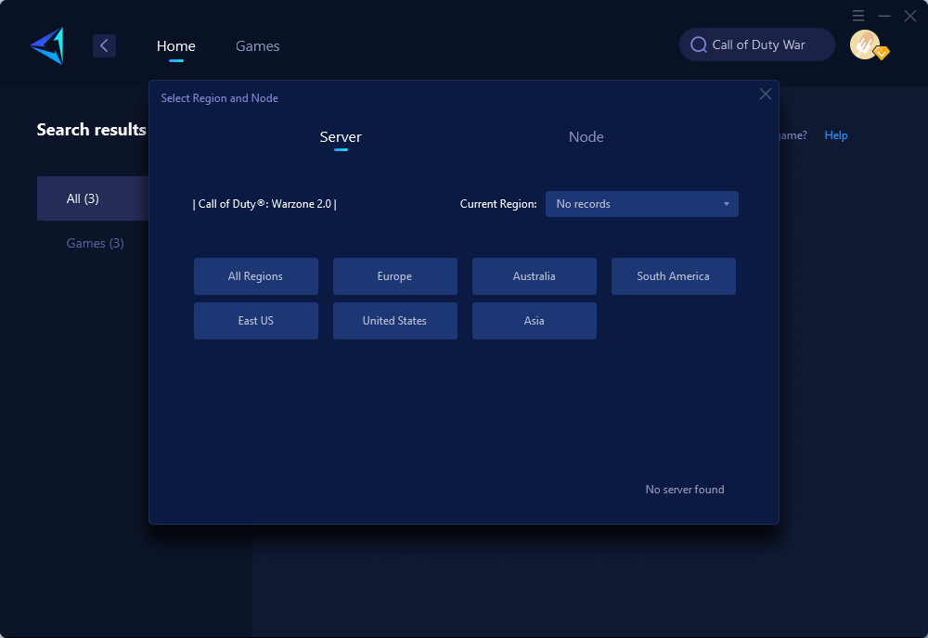
Task: Choose the Australia region
Action: 534,276
